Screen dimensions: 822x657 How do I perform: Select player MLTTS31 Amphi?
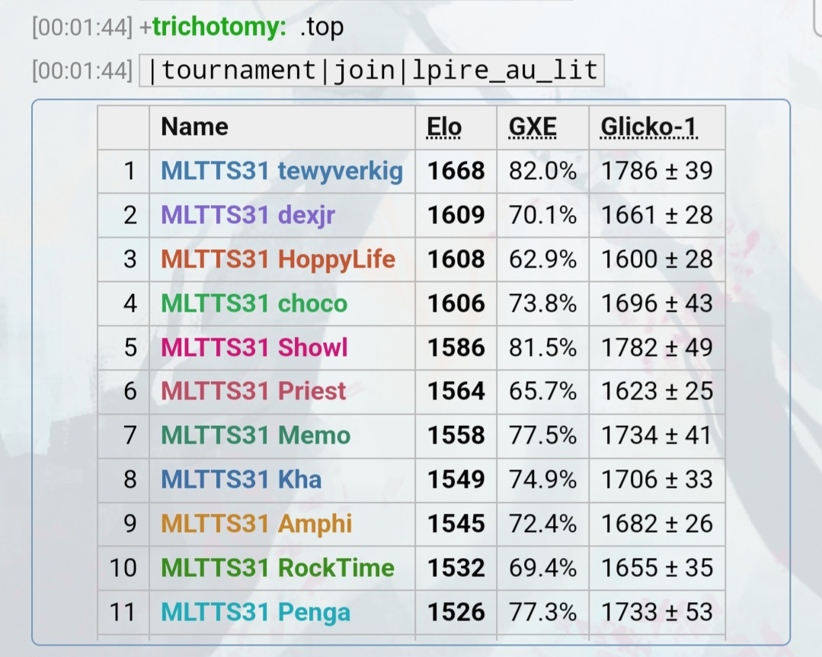click(x=256, y=524)
